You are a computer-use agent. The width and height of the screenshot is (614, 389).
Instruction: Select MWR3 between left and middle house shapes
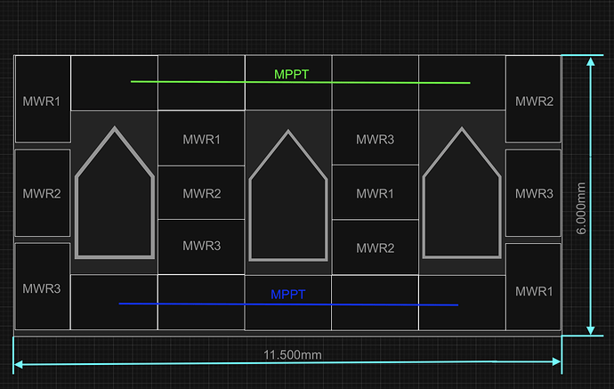pos(201,246)
